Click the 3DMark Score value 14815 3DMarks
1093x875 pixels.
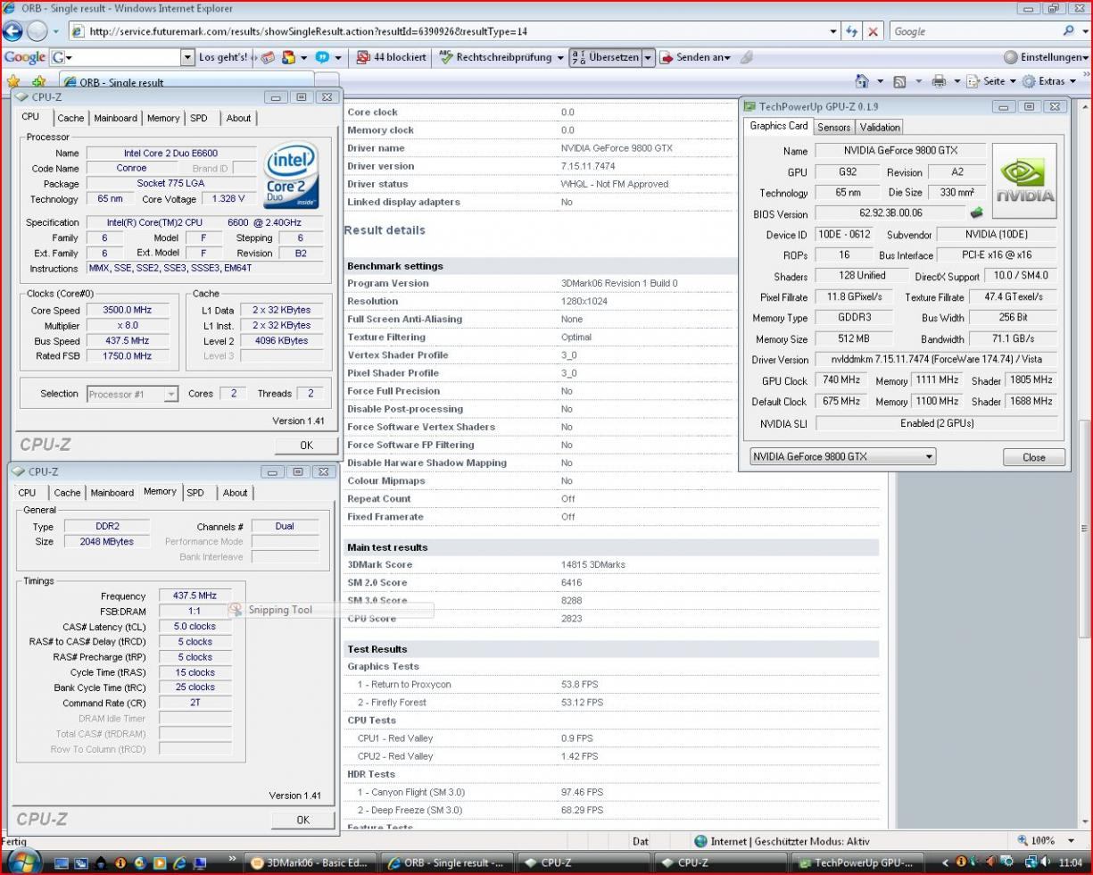click(593, 564)
